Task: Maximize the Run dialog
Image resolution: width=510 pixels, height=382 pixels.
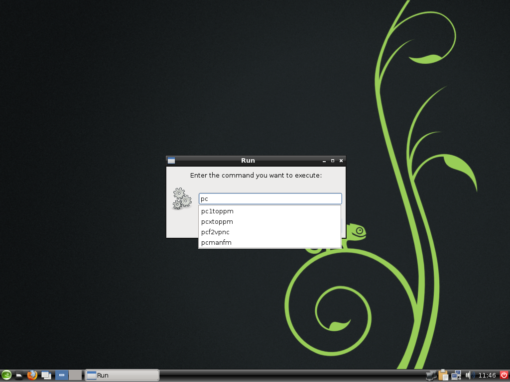Action: coord(332,161)
